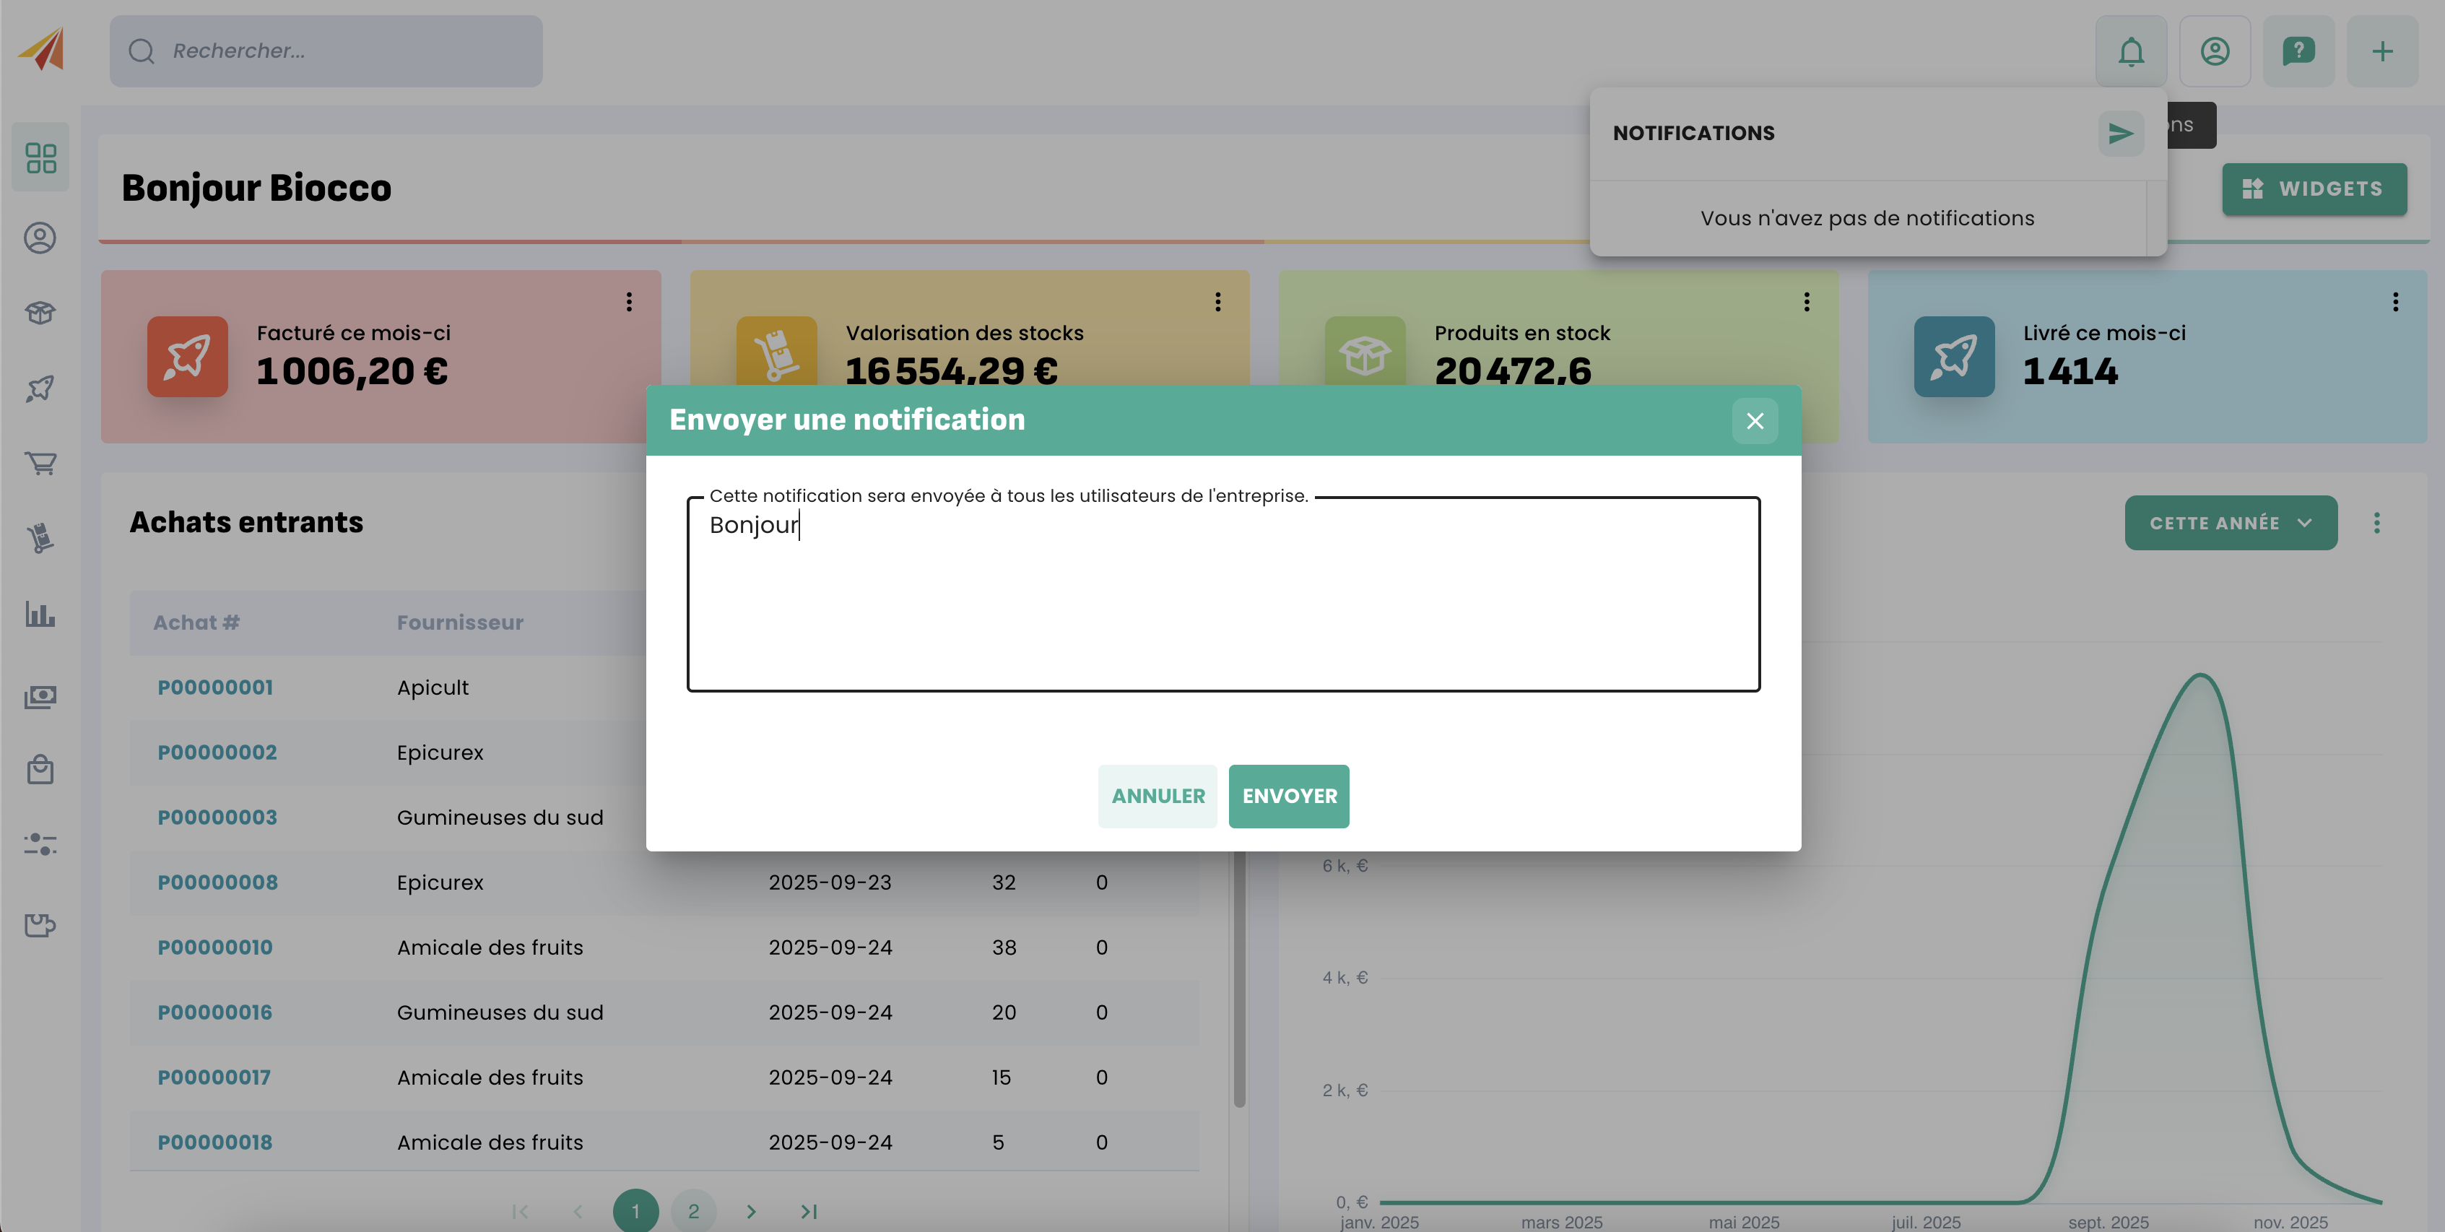Open purchase order P00000010 link
This screenshot has width=2445, height=1232.
[x=214, y=947]
